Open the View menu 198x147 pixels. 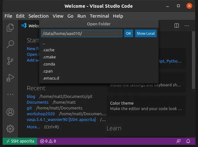pyautogui.click(x=58, y=16)
